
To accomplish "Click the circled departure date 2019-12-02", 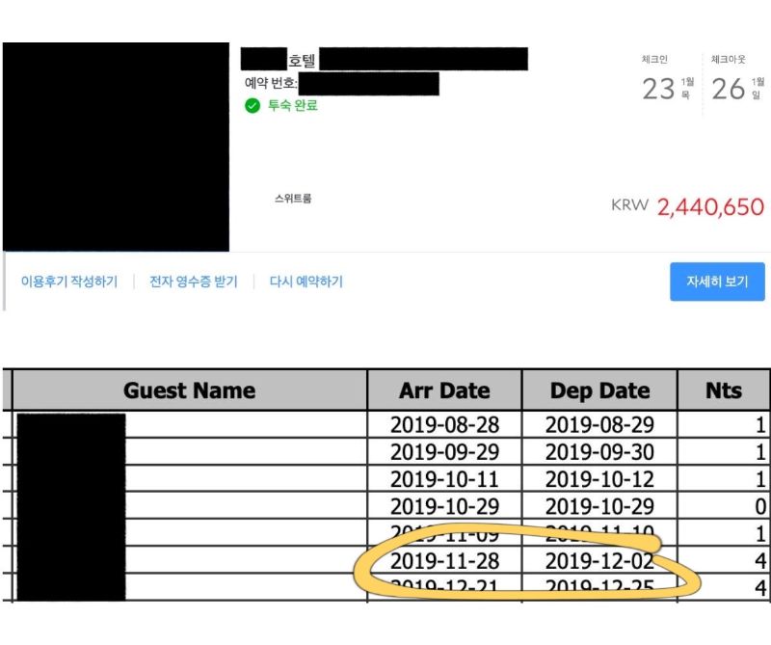I will pyautogui.click(x=599, y=561).
